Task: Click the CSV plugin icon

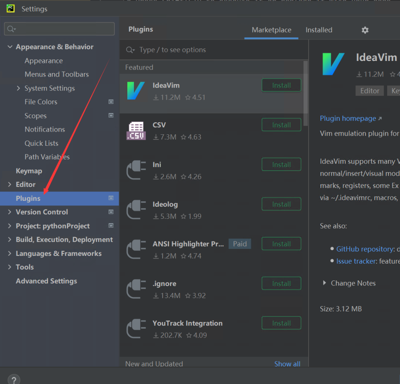Action: [136, 130]
